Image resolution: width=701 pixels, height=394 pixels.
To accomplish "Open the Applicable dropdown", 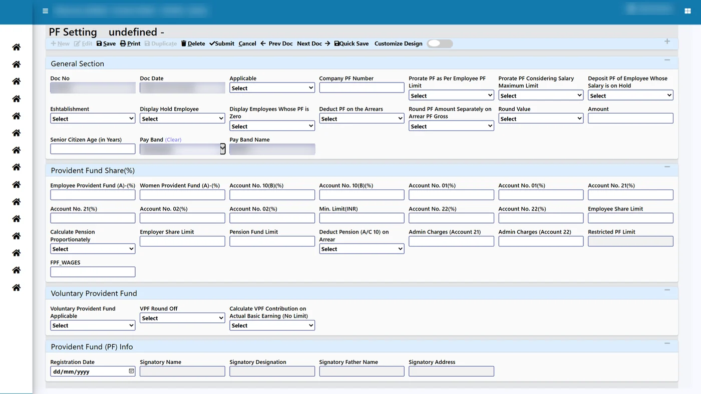I will point(272,88).
